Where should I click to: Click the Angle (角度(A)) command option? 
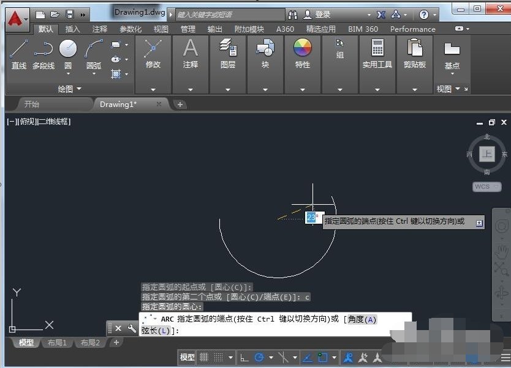point(362,319)
